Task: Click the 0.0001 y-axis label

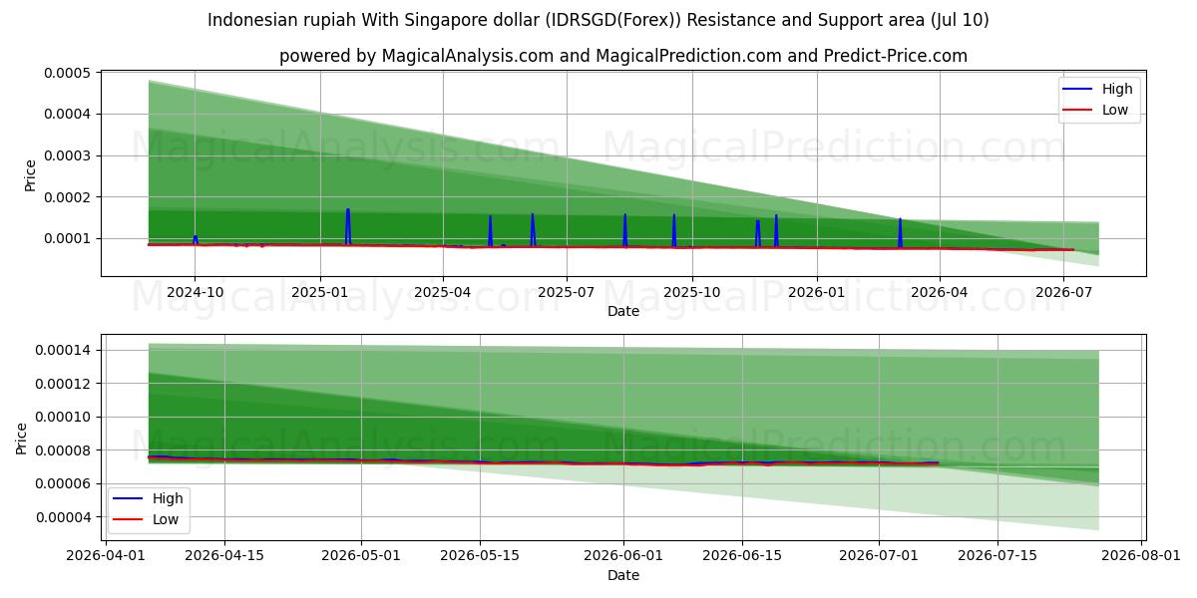Action: pos(67,238)
